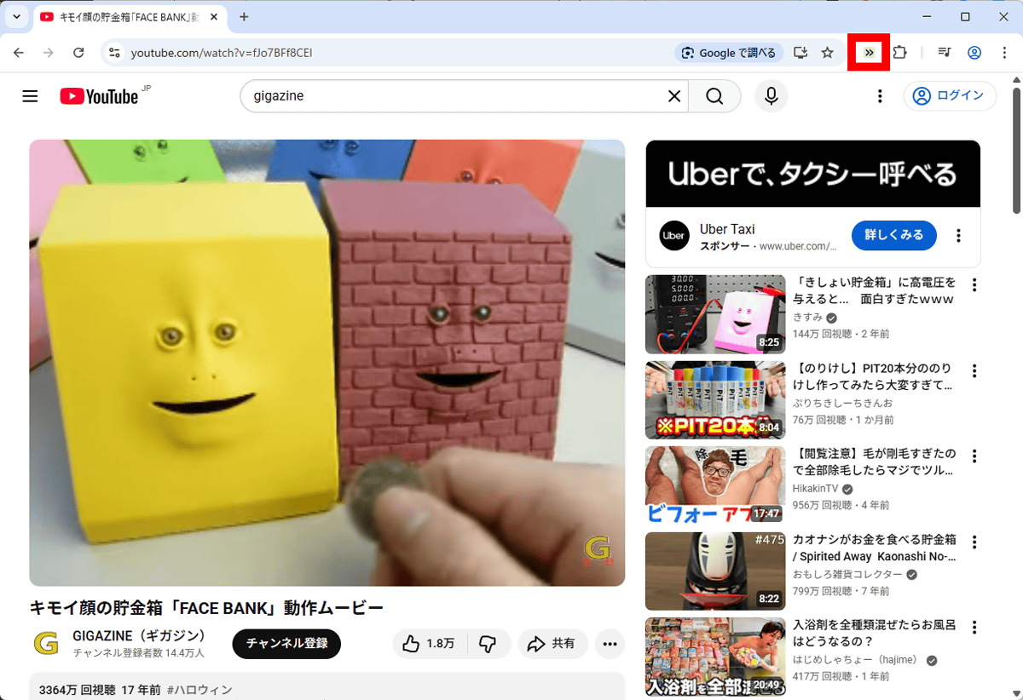Viewport: 1023px width, 700px height.
Task: Like the video with thumbs up 1.8万
Action: (x=430, y=644)
